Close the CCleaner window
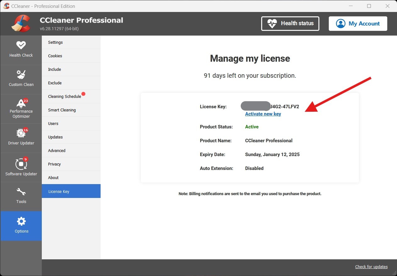Viewport: 397px width, 276px height. coord(388,6)
